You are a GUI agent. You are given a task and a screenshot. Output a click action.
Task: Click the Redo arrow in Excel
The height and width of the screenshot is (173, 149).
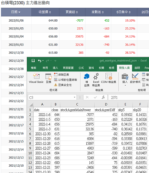48,61
